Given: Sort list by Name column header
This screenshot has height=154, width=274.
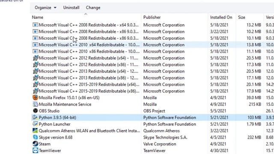Looking at the screenshot, I should (x=38, y=17).
